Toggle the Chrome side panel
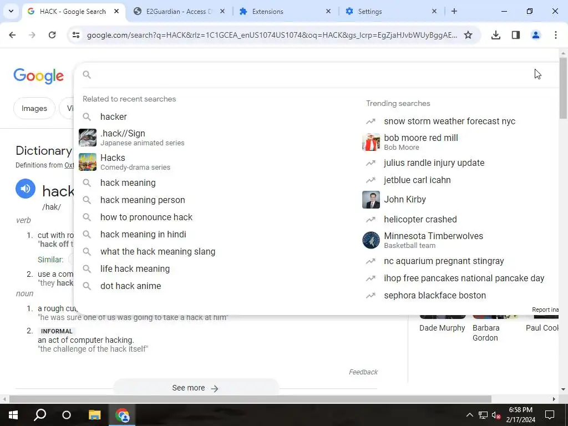The width and height of the screenshot is (568, 426). (516, 35)
